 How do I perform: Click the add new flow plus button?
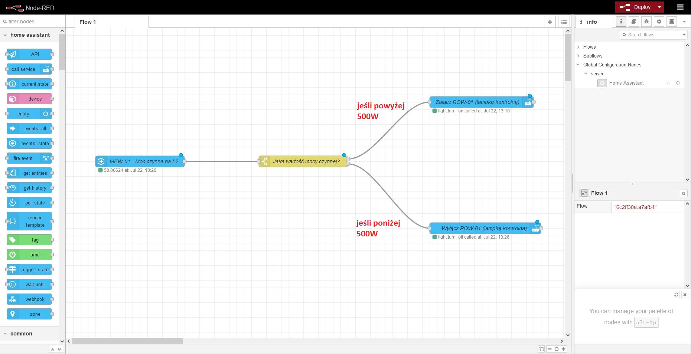pyautogui.click(x=550, y=22)
